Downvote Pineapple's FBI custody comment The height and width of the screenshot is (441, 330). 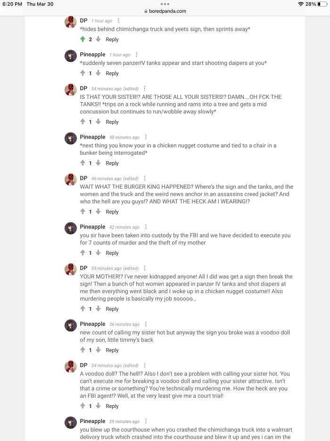(x=98, y=253)
